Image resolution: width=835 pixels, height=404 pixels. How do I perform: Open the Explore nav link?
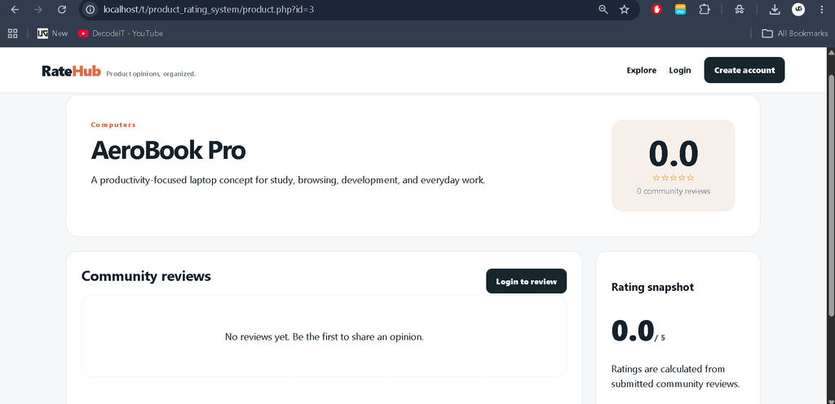pos(641,70)
